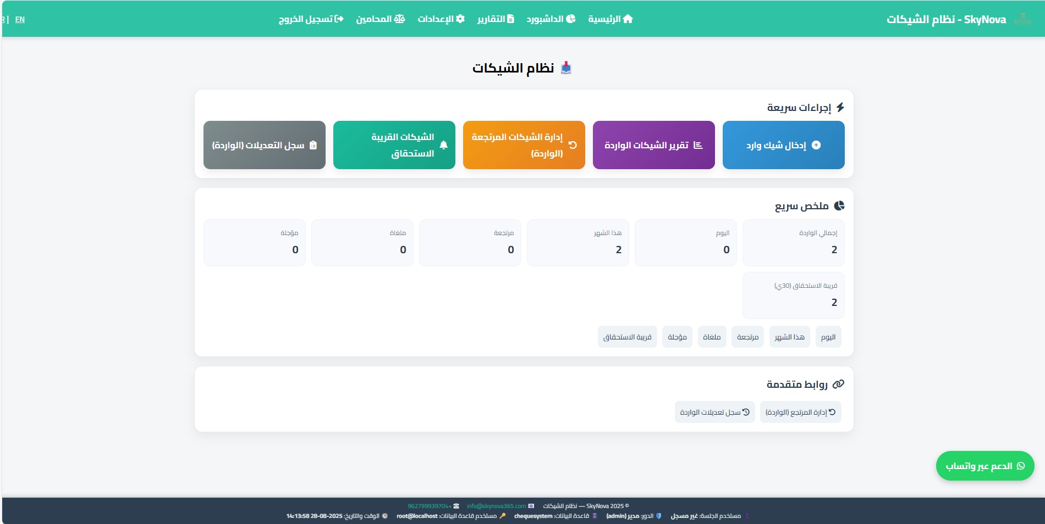Select the هذا الشهر filter chip
The width and height of the screenshot is (1045, 524).
(789, 337)
